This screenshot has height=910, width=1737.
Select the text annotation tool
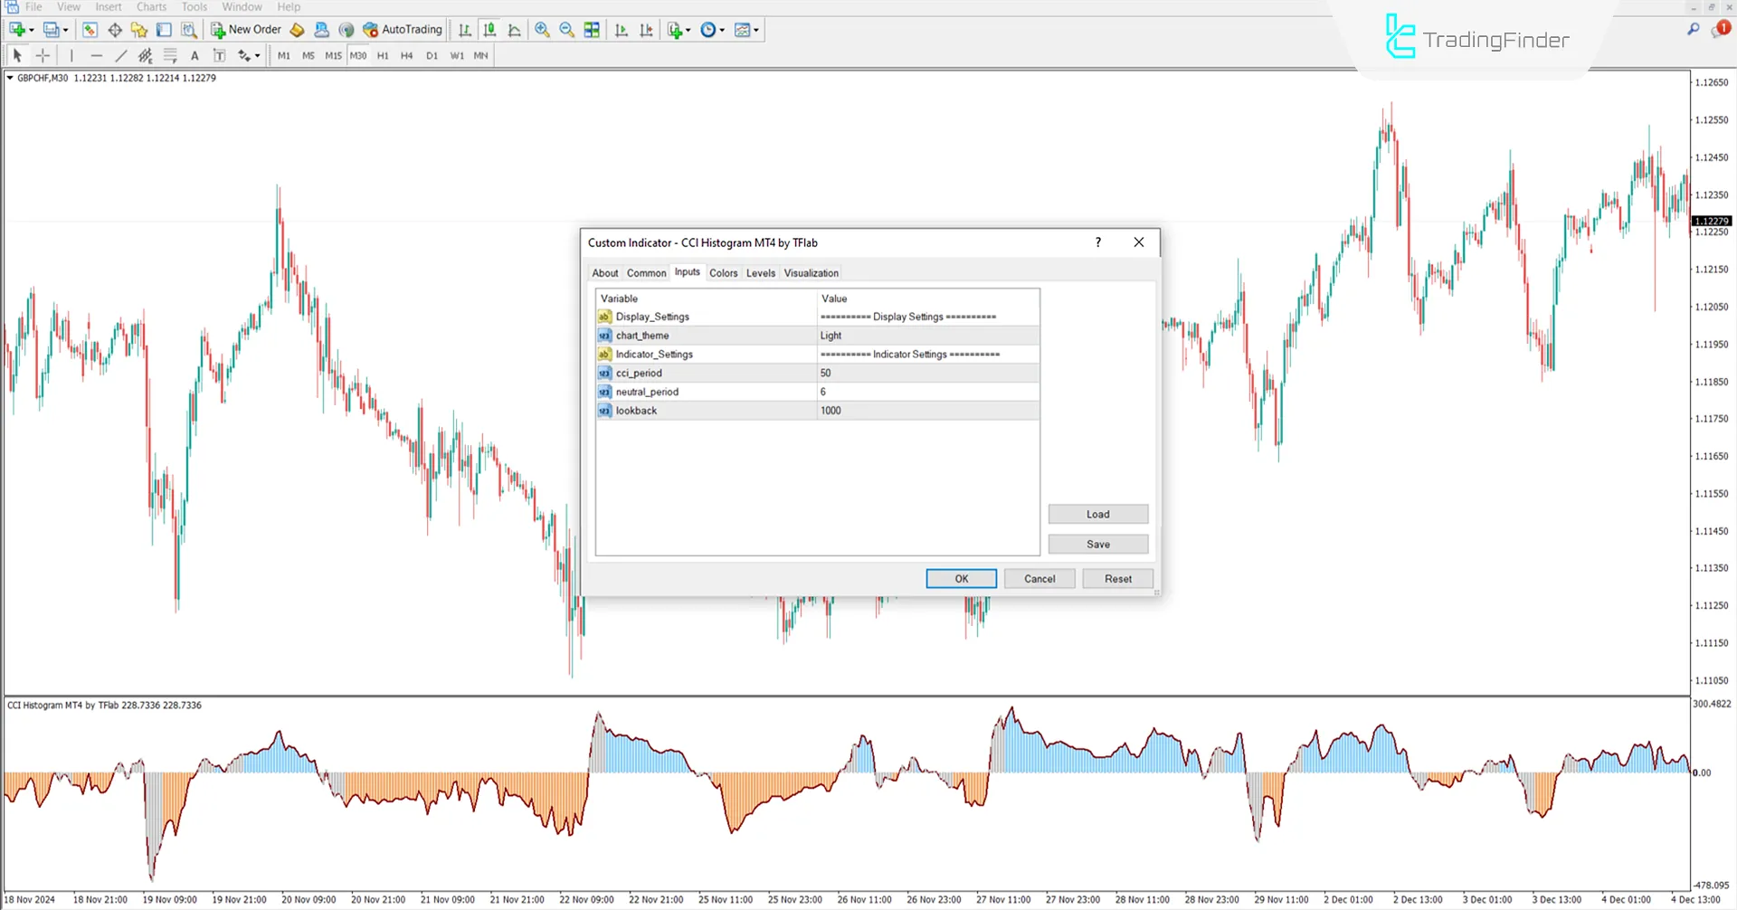click(195, 55)
